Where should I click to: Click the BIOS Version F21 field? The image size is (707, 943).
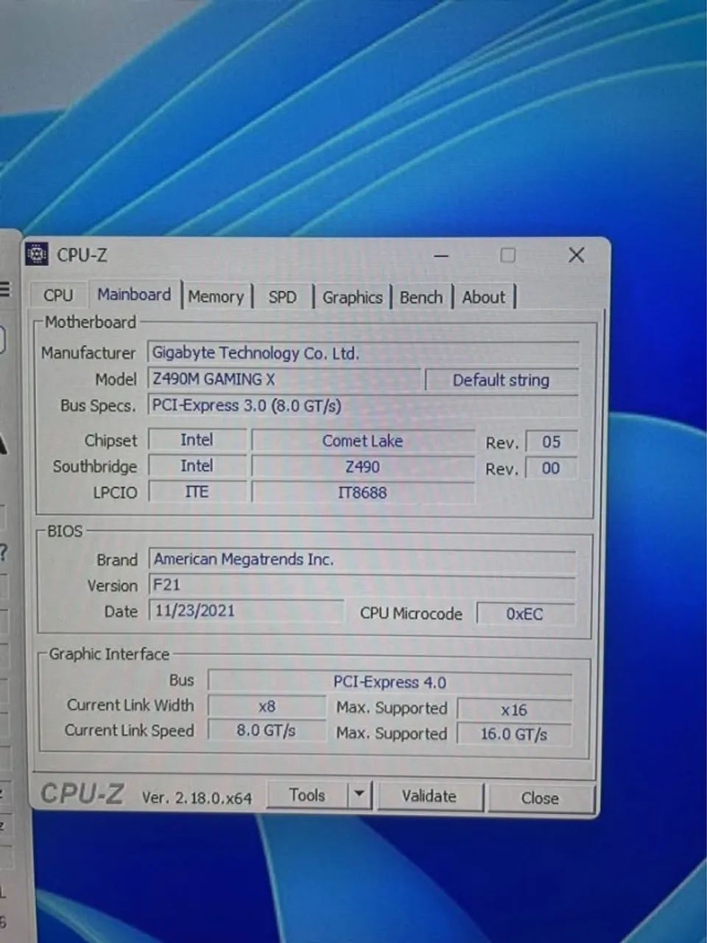(363, 585)
